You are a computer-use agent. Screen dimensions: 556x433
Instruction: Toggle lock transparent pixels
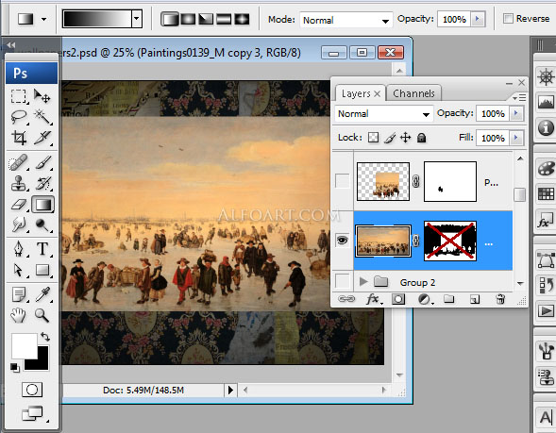click(x=373, y=138)
